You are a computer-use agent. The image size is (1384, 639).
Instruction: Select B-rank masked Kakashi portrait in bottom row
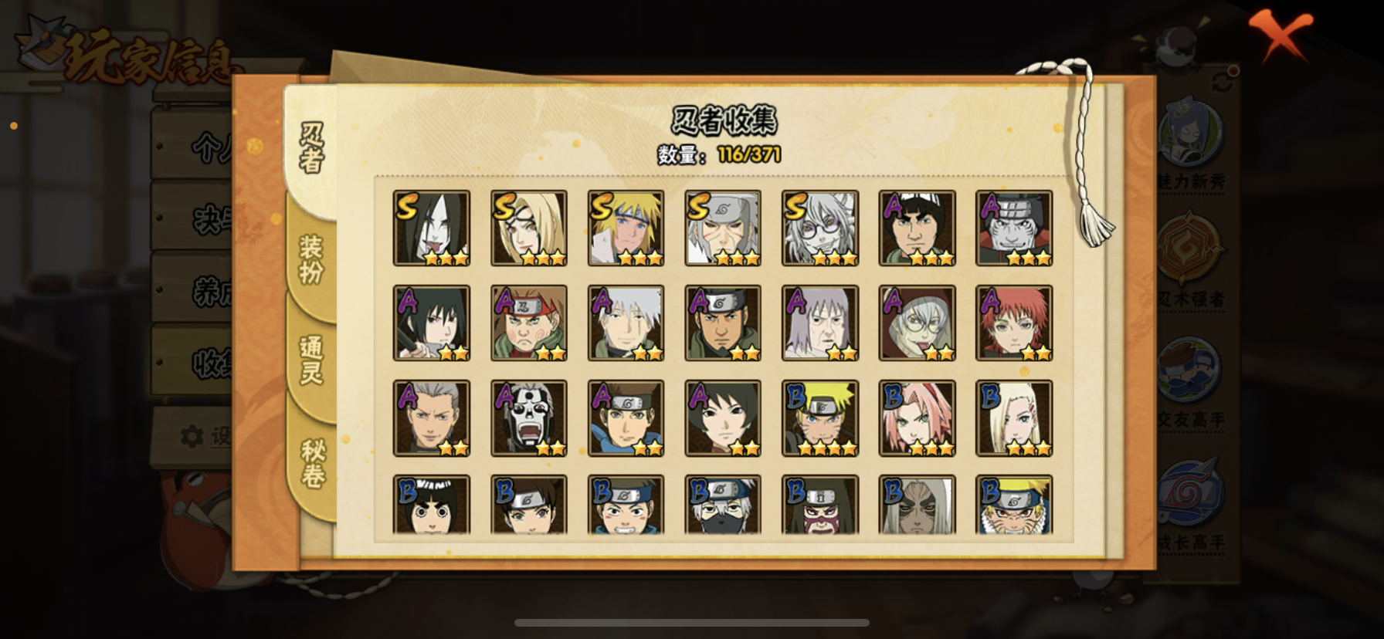coord(723,505)
